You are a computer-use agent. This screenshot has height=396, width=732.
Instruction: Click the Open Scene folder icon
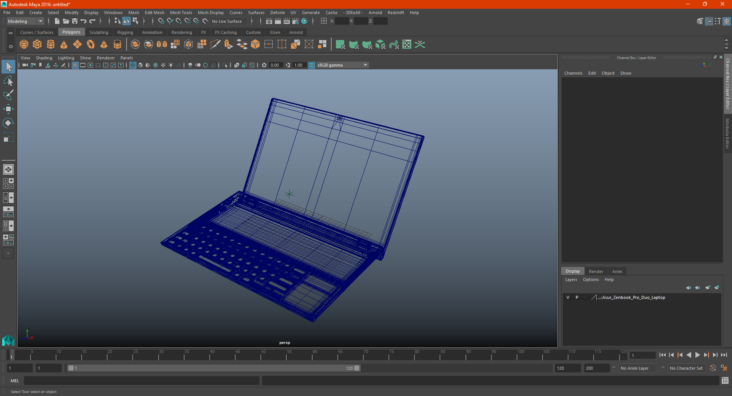point(66,21)
